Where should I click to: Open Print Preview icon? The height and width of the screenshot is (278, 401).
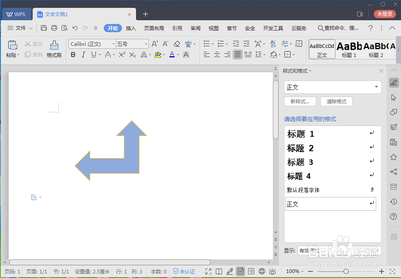point(64,28)
